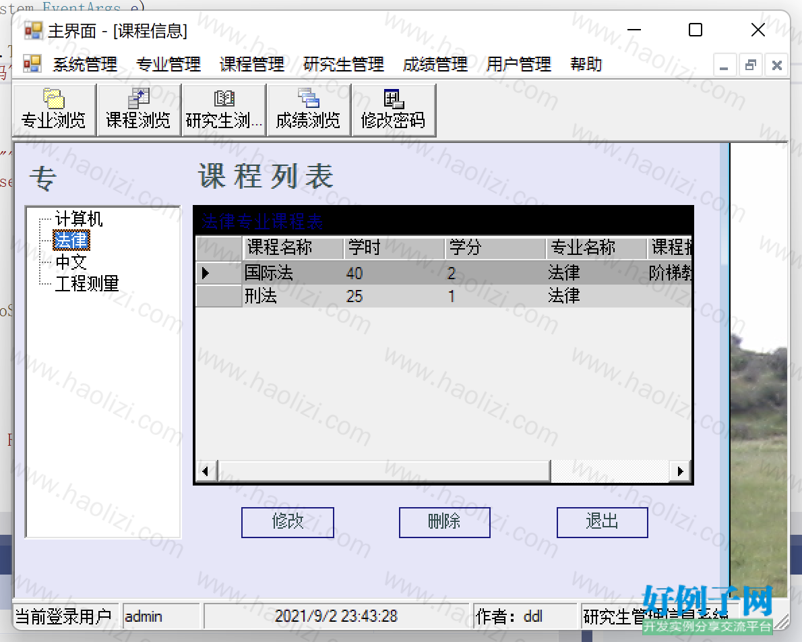
Task: Click the 当前登录用户 status label
Action: coord(65,616)
